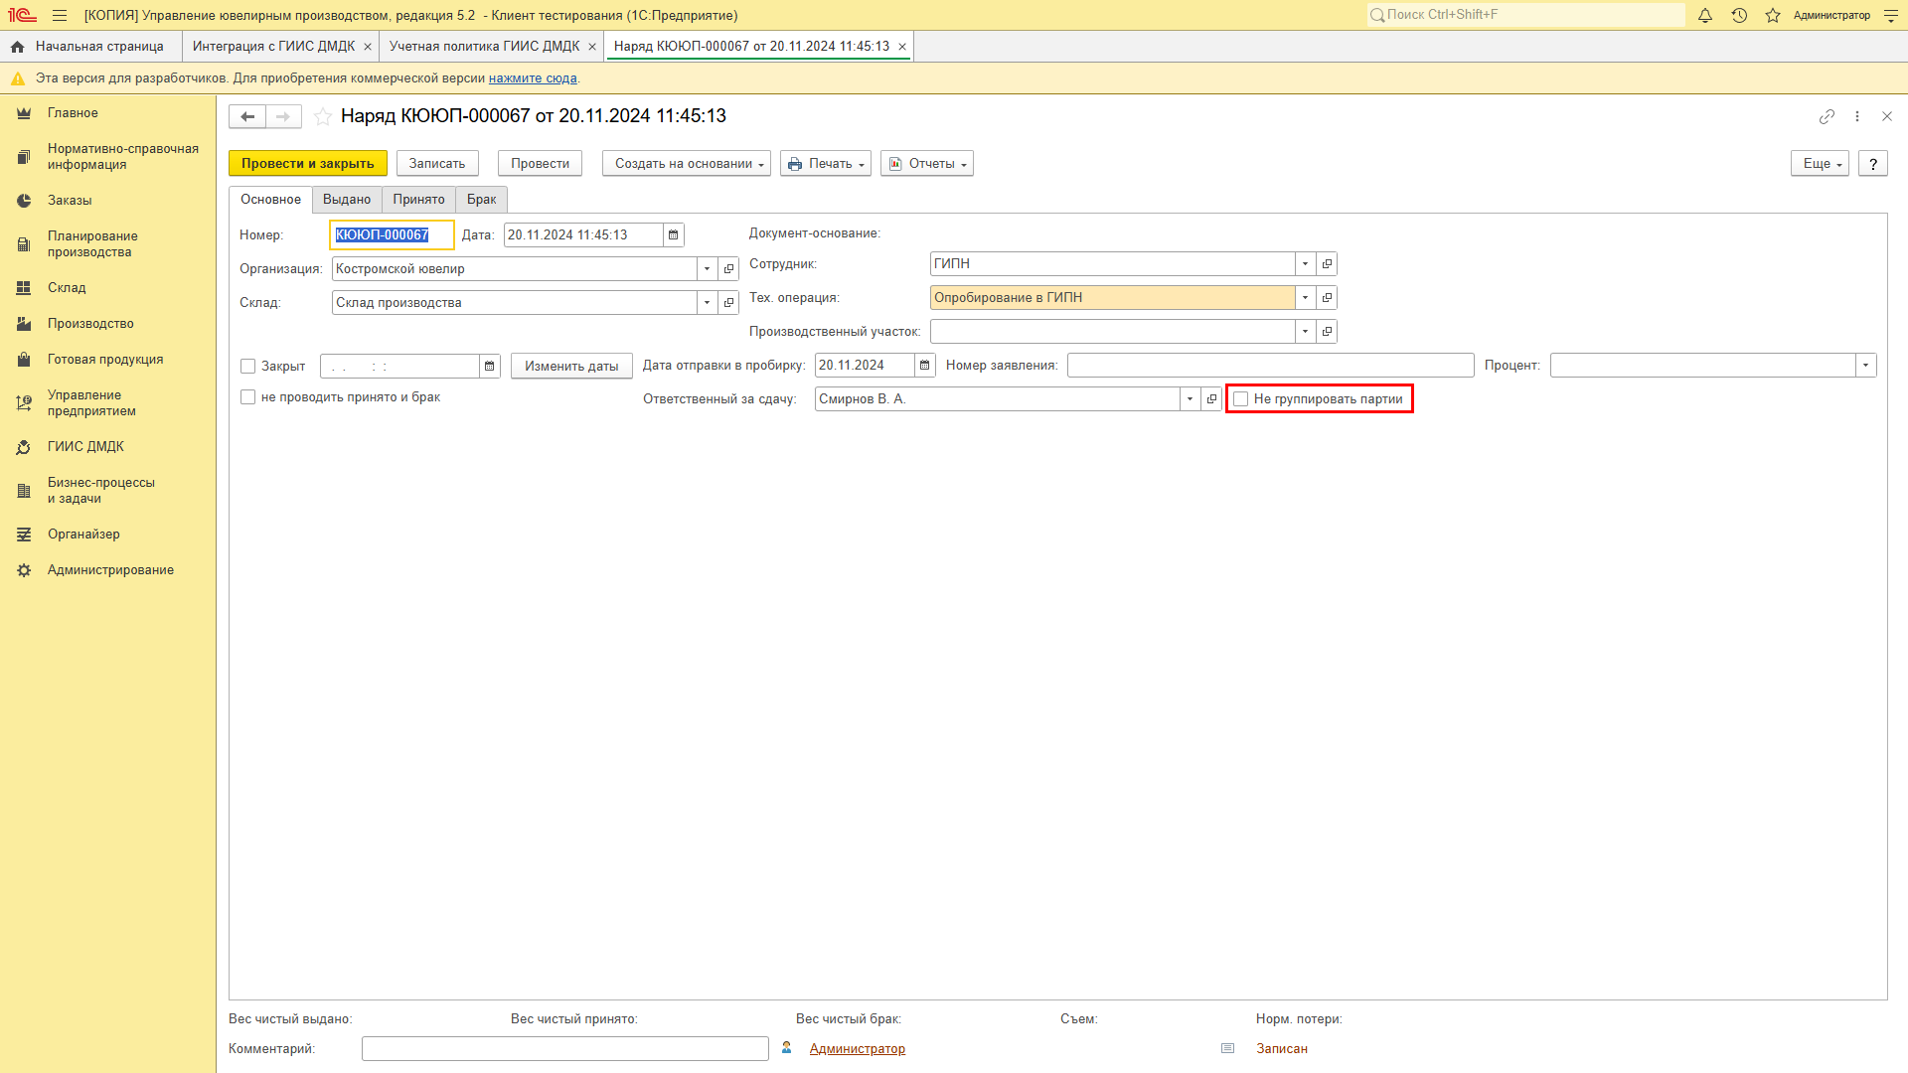Expand Производственный участок dropdown arrow
Screen dimensions: 1908x1073
click(x=1306, y=332)
